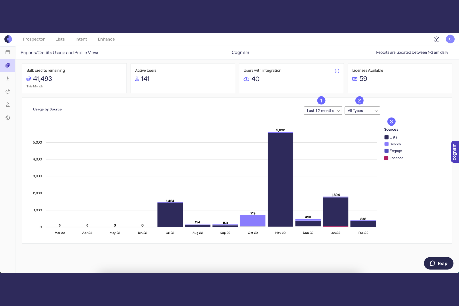Click the info icon for Users with integration

click(x=337, y=71)
